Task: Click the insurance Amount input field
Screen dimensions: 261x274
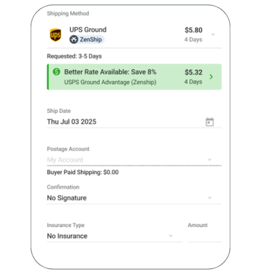Action: [x=205, y=236]
